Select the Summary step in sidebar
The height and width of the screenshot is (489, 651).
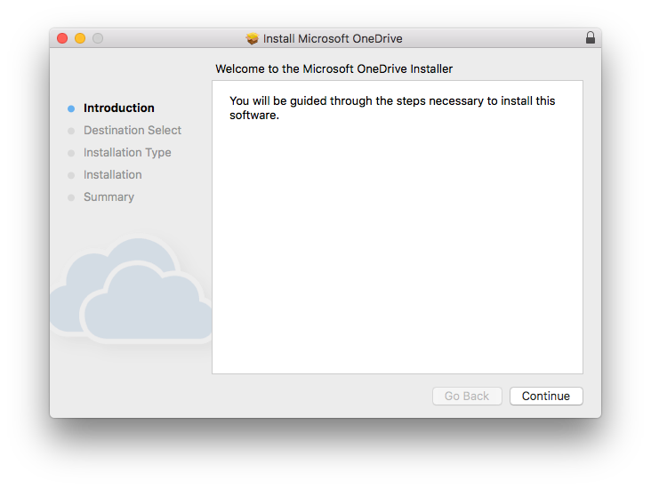(x=108, y=197)
